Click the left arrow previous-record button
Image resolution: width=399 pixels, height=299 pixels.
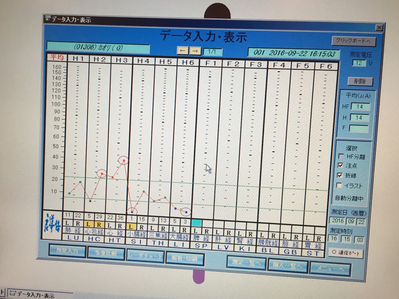183,50
